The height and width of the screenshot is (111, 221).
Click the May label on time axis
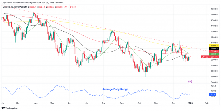pos(52,103)
